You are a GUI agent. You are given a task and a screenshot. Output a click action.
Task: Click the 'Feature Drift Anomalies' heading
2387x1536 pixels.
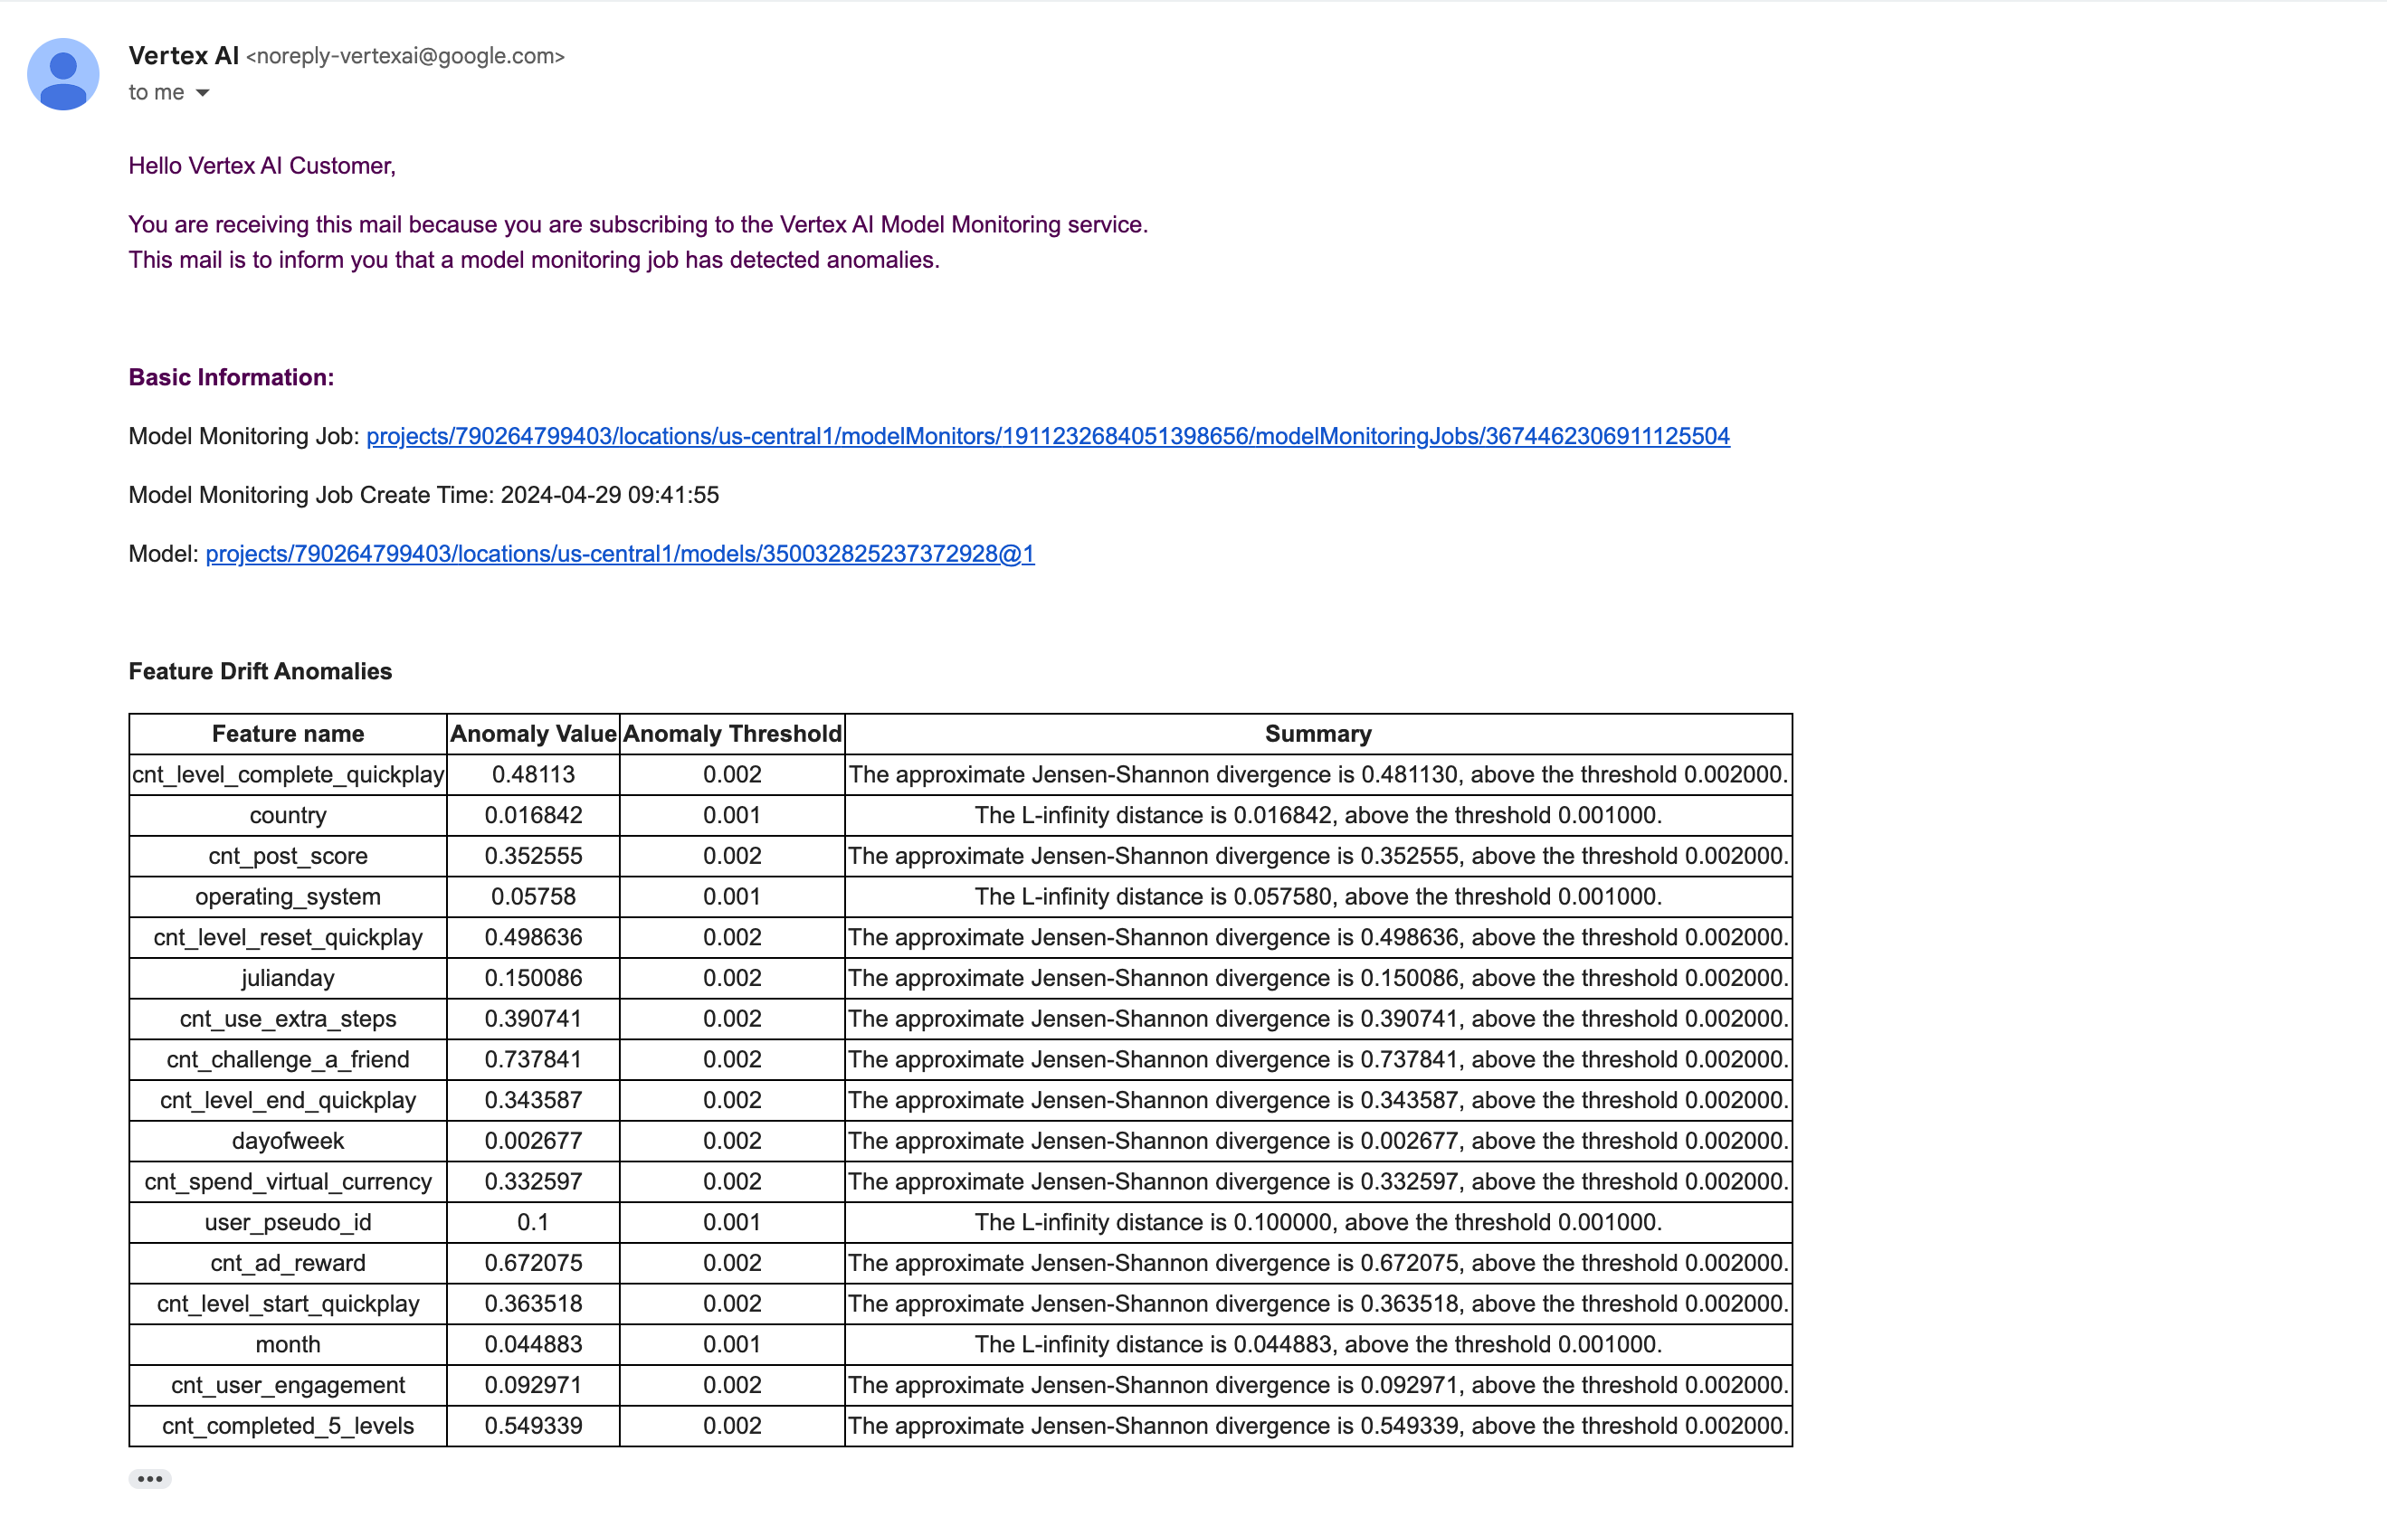[x=260, y=671]
